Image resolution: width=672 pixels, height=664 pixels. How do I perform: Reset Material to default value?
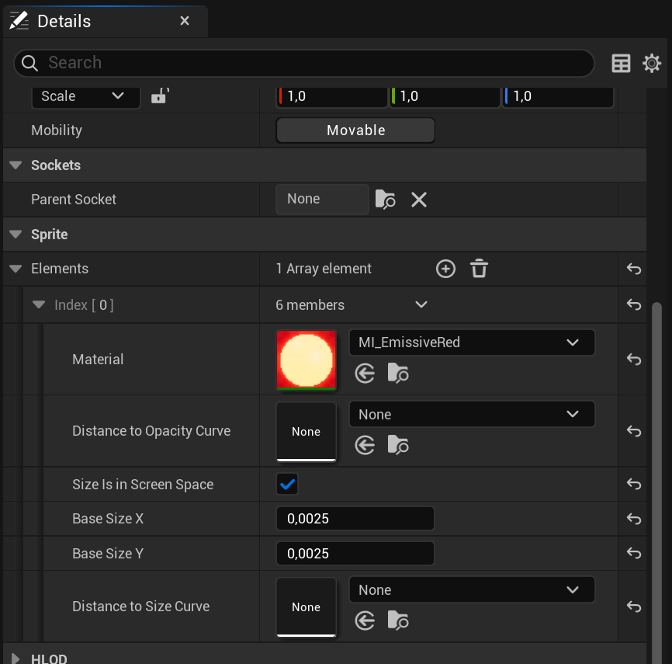point(633,359)
